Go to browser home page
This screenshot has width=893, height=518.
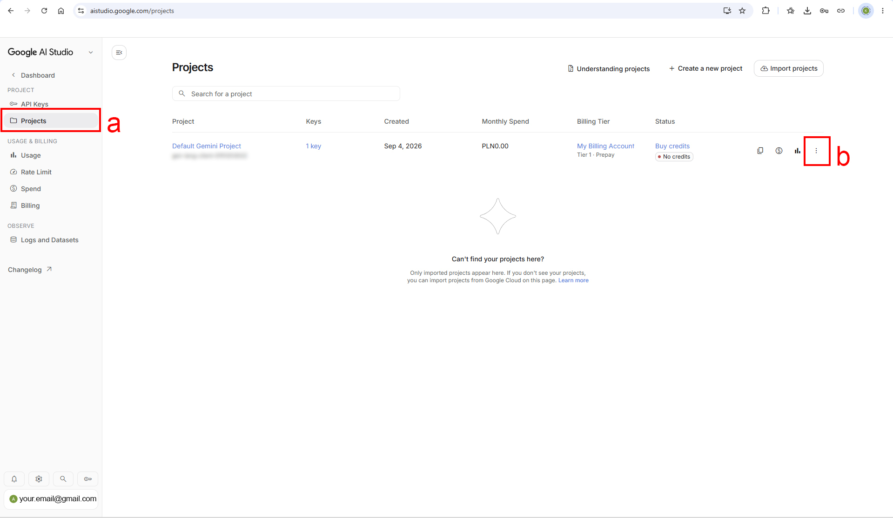pyautogui.click(x=61, y=11)
